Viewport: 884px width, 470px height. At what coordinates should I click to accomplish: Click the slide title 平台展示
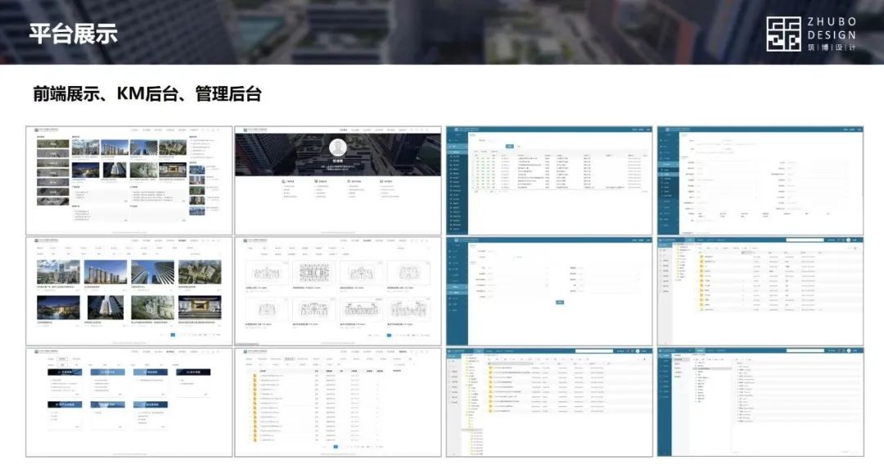click(74, 34)
